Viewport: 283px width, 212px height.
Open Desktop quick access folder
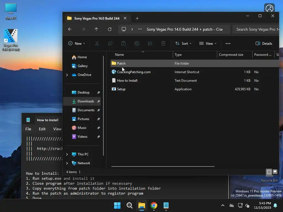83,92
